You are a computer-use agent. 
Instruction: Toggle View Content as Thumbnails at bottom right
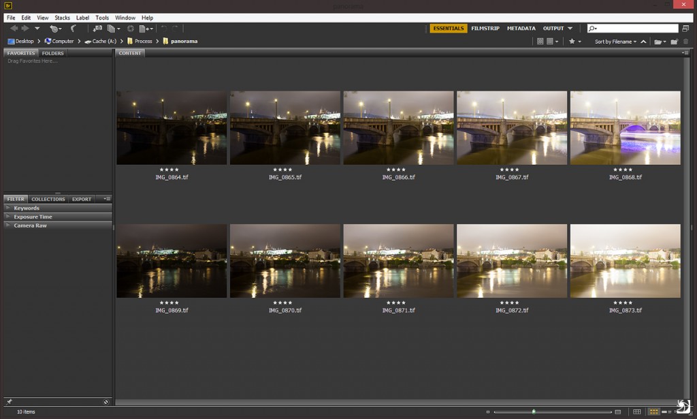click(x=653, y=412)
